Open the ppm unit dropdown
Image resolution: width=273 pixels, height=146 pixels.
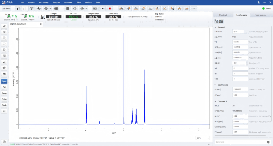[x=203, y=138]
